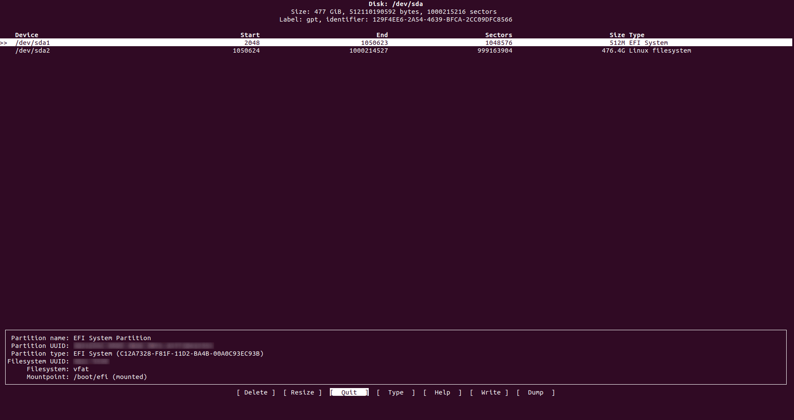The width and height of the screenshot is (794, 420).
Task: Click the Partition name: EFI System Partition text
Action: [81, 338]
